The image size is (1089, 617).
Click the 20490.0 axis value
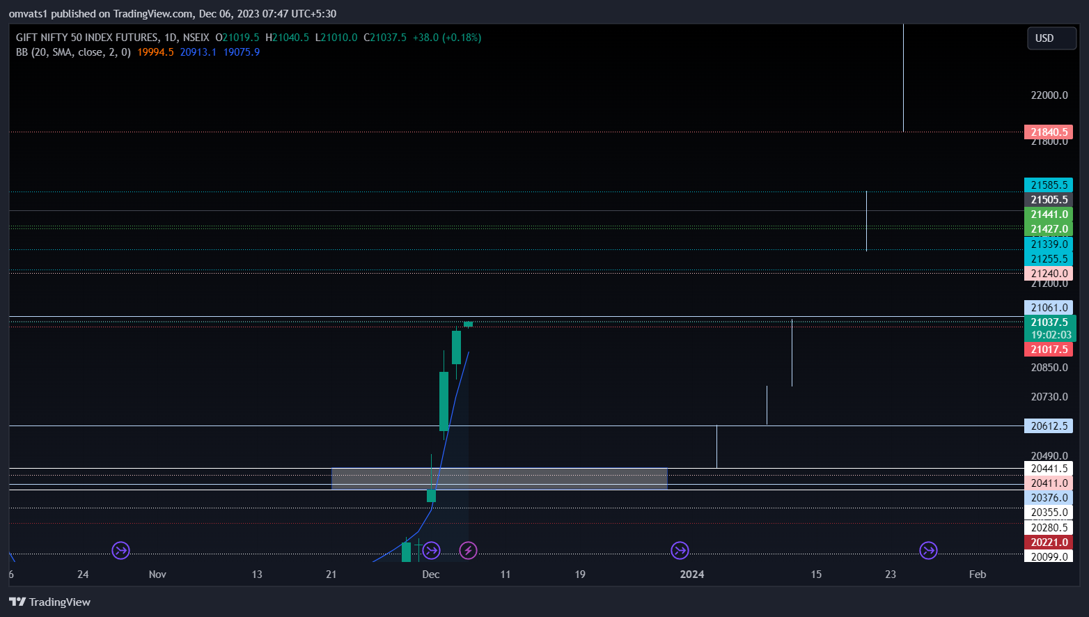pyautogui.click(x=1049, y=456)
